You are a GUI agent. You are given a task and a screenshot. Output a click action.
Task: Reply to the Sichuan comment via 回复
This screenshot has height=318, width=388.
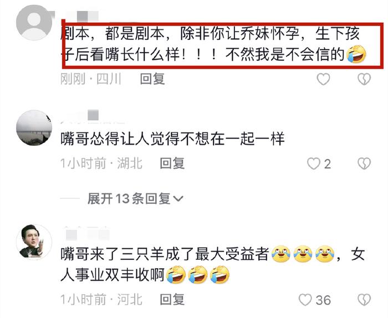click(152, 79)
